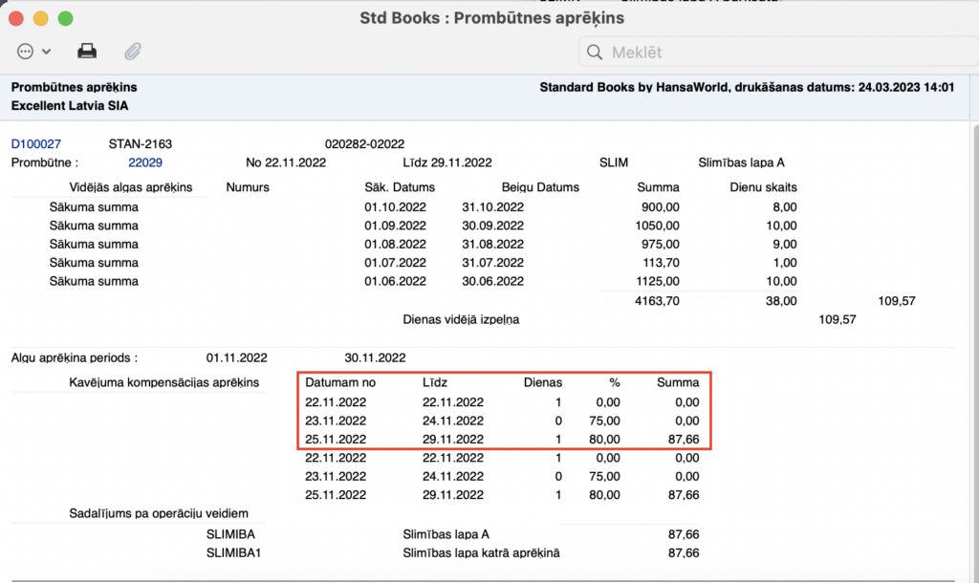979x583 pixels.
Task: Click the Dienas vidējā izpeļņa label
Action: coord(462,319)
